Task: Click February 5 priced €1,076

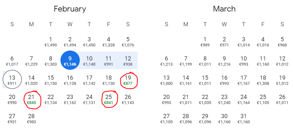Action: [128, 41]
